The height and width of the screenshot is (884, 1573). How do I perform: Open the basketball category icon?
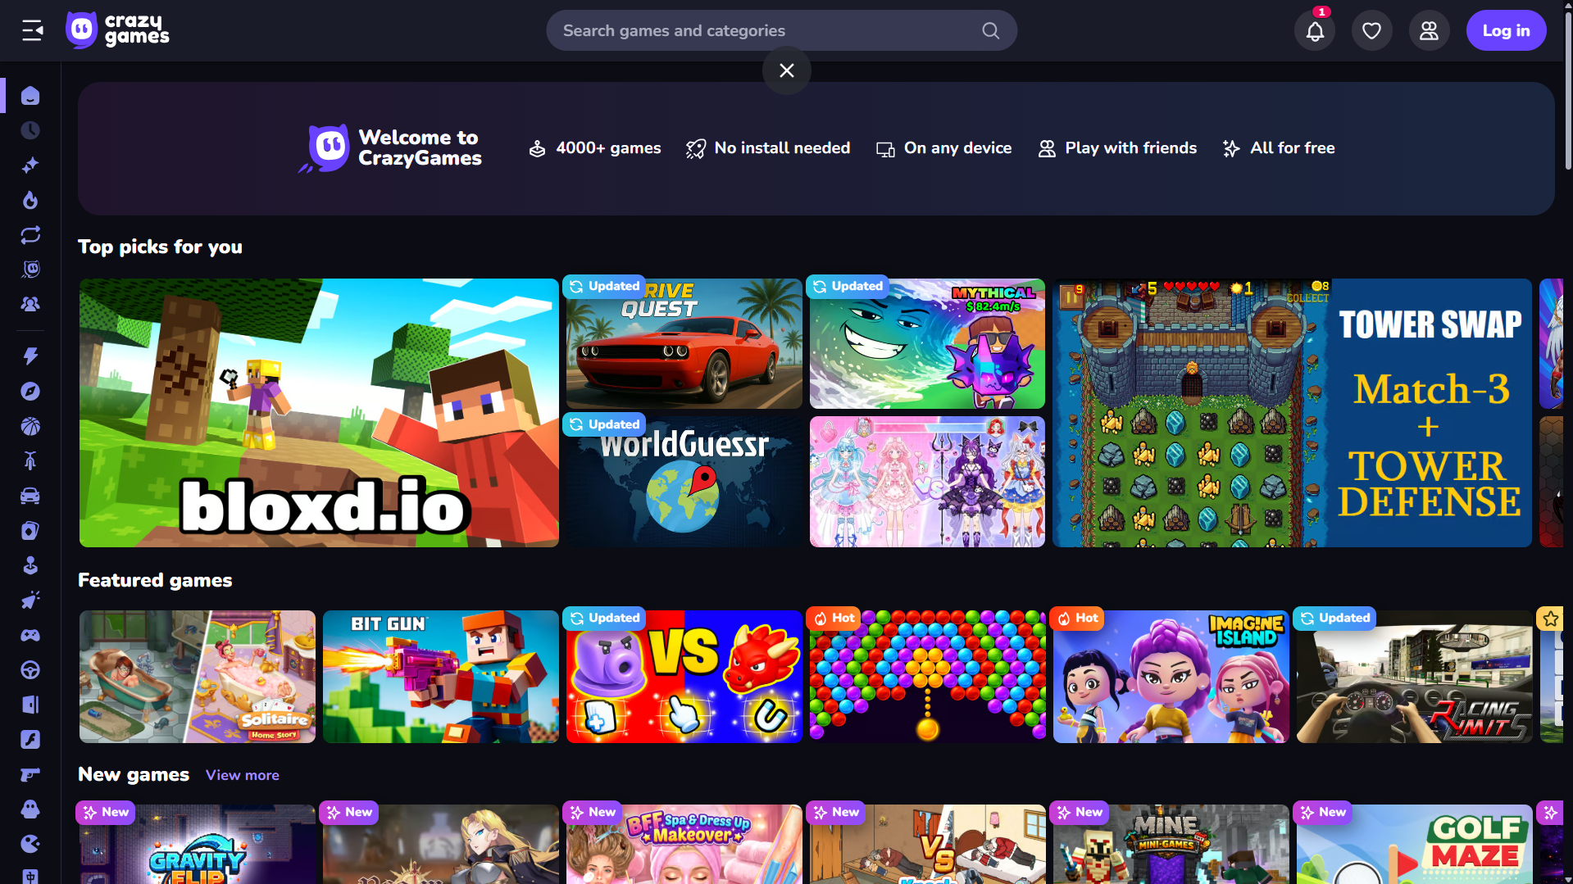30,427
